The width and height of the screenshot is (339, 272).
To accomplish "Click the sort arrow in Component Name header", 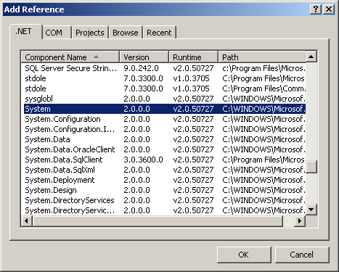I will 96,57.
